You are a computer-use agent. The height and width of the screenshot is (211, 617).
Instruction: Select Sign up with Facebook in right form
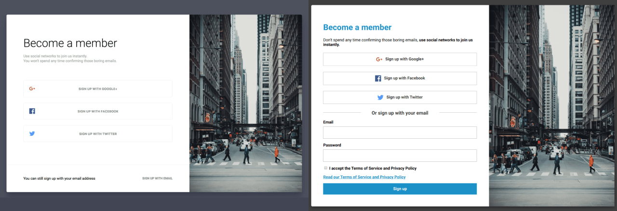[x=400, y=78]
